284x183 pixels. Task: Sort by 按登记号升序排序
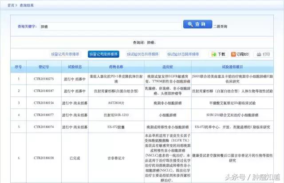pos(65,54)
